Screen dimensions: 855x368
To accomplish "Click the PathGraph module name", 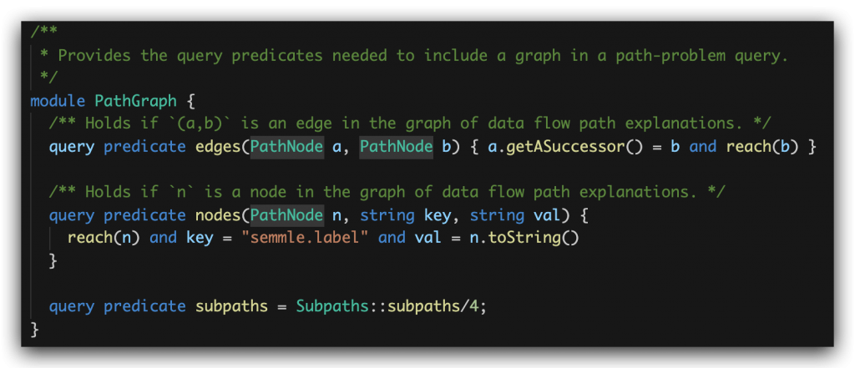I will click(x=136, y=102).
